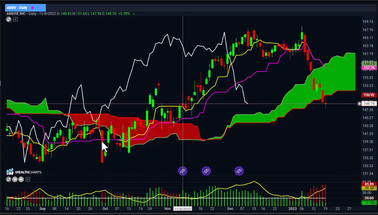This screenshot has width=378, height=215.
Task: Click the round resize icon on indicator panel
Action: tap(9, 179)
